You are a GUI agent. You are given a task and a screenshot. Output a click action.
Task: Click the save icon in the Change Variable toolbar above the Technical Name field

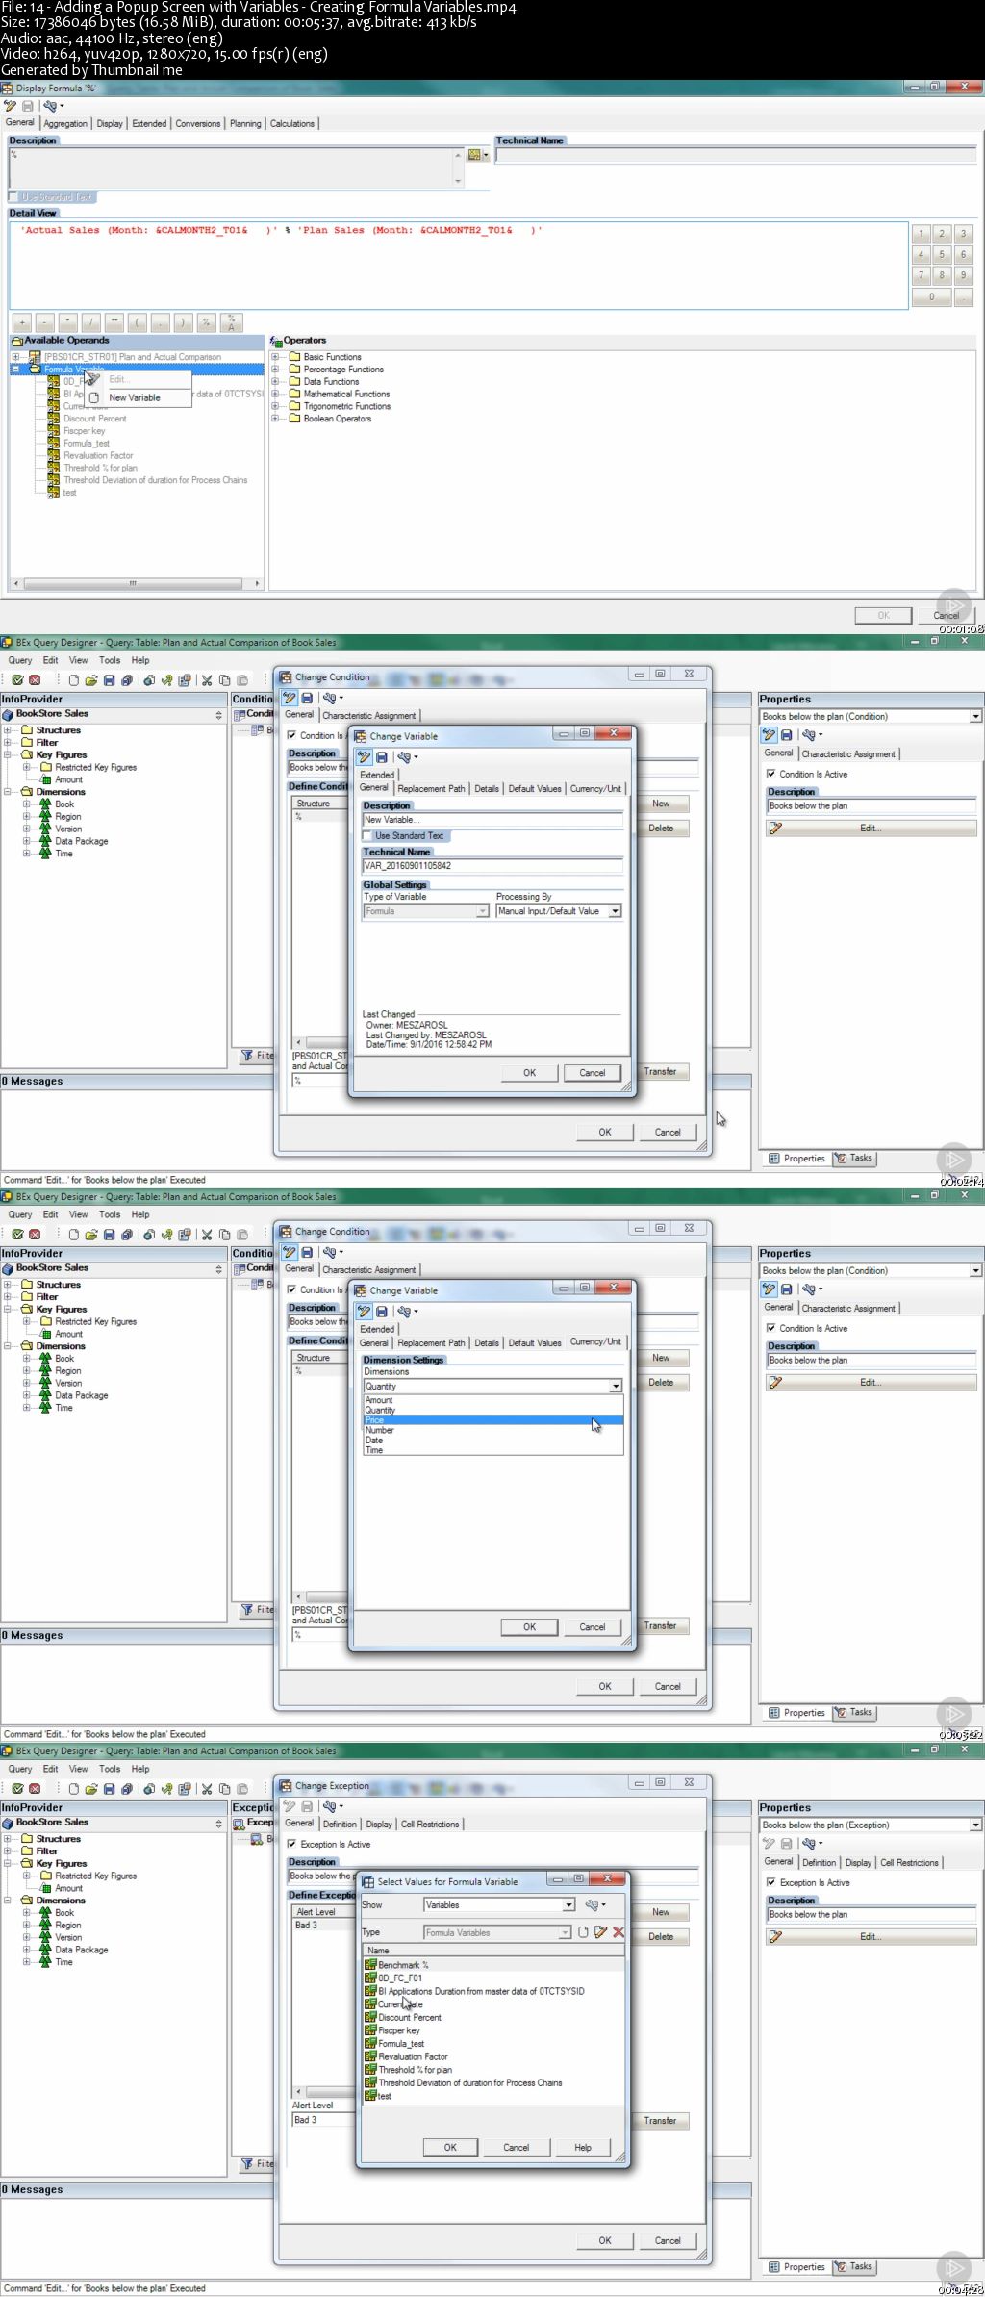point(382,757)
